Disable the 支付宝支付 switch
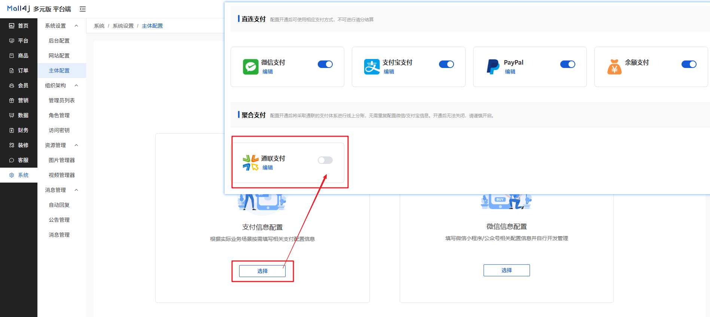The height and width of the screenshot is (317, 710). point(447,64)
